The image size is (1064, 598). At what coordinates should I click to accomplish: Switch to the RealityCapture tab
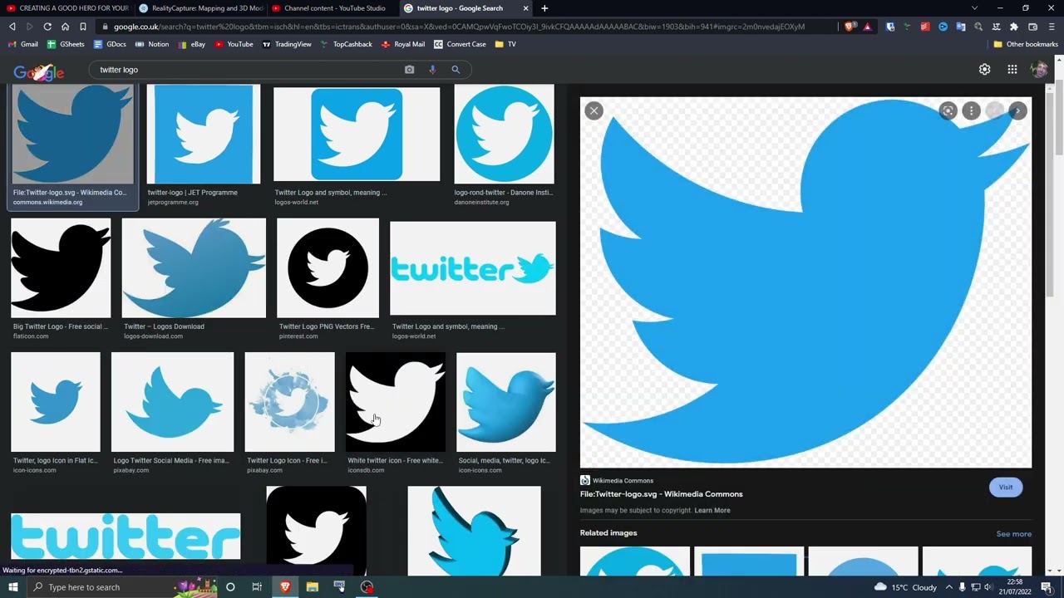click(199, 8)
